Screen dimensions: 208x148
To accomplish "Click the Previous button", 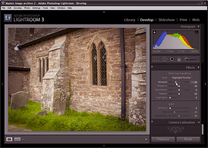I will pyautogui.click(x=163, y=139).
